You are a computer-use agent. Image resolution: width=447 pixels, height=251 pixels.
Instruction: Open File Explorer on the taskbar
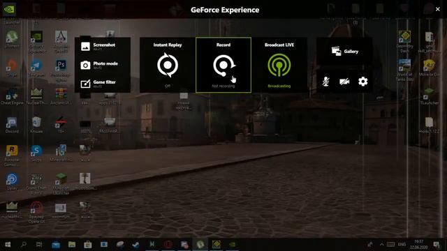(71, 245)
